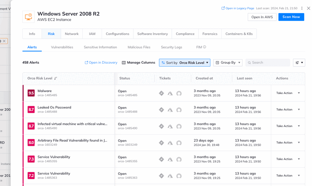Click the round ticket icon in Malware row
The height and width of the screenshot is (186, 312).
179,94
